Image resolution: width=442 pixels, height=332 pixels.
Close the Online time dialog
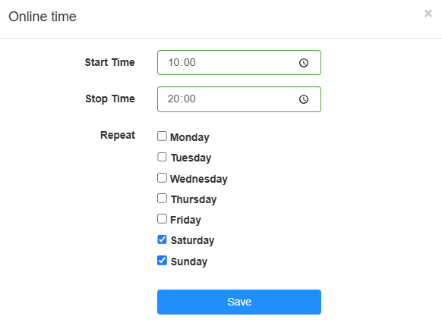(x=428, y=13)
